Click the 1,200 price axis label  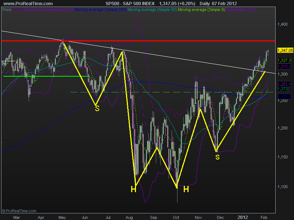[x=283, y=128]
